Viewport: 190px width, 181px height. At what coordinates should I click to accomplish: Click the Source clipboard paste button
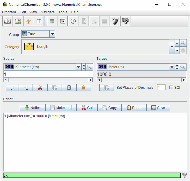pyautogui.click(x=69, y=88)
